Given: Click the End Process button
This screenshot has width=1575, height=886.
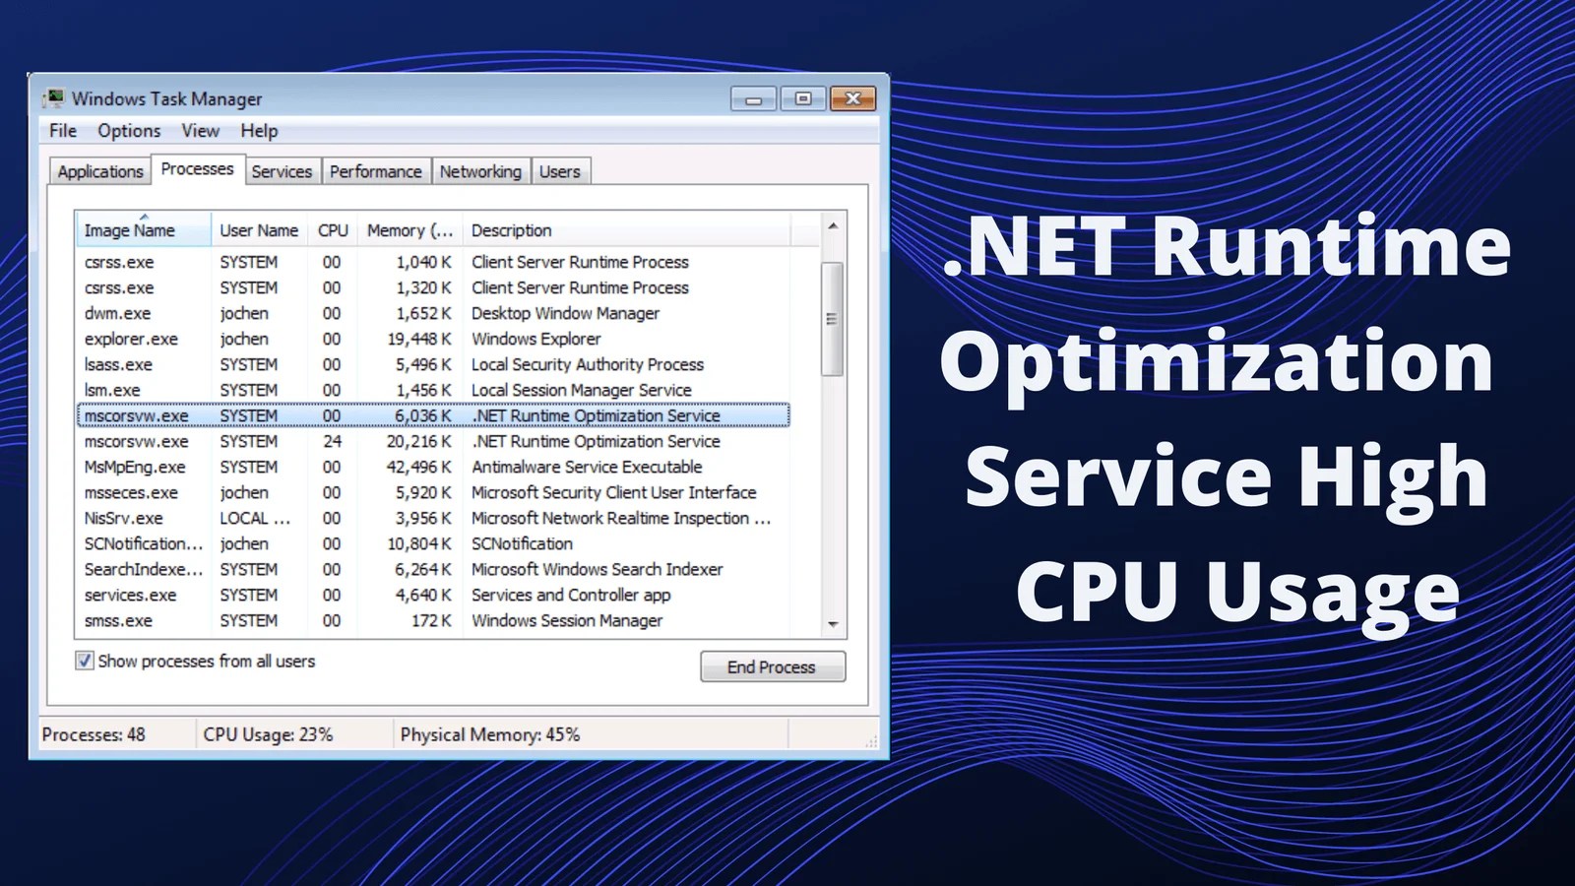Looking at the screenshot, I should pos(772,666).
